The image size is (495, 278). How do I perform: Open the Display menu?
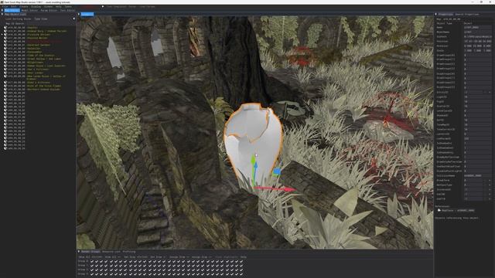point(36,6)
